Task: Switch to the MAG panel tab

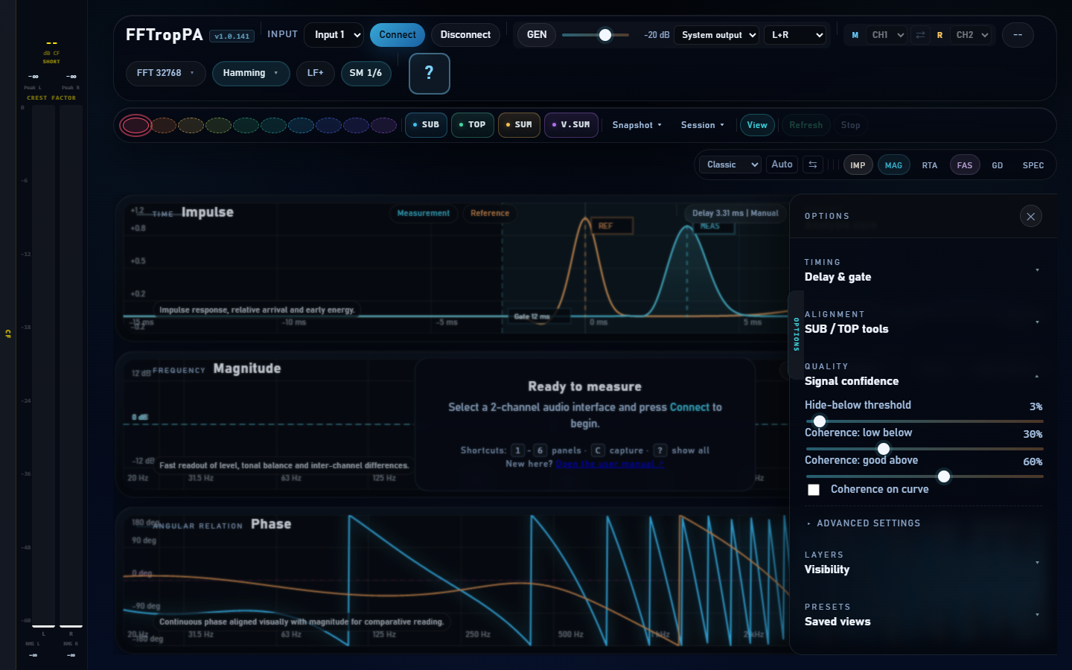Action: 893,165
